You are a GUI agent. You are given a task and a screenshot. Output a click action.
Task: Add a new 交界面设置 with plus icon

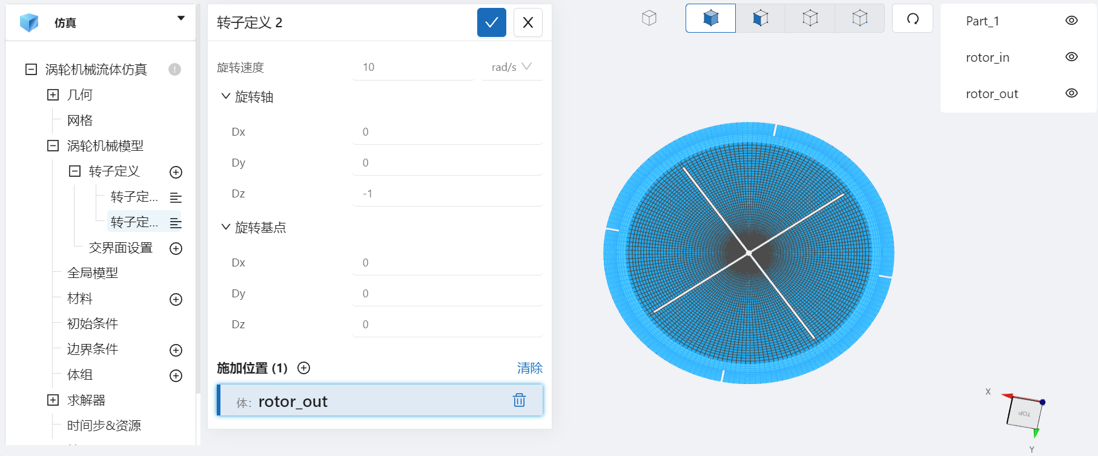(x=176, y=248)
